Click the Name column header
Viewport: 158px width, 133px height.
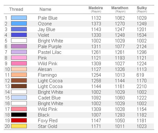[46, 9]
